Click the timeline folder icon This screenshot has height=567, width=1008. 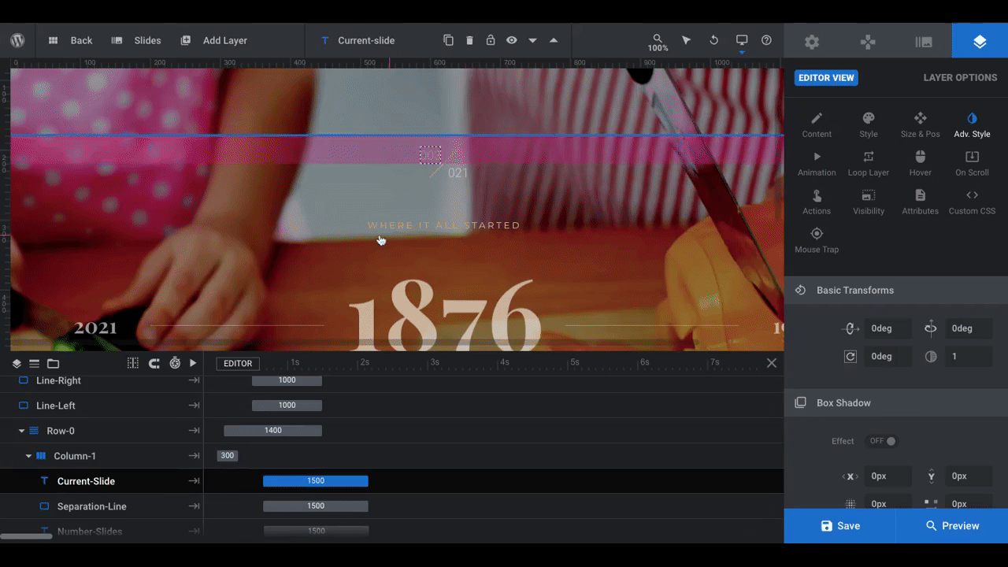click(x=53, y=364)
